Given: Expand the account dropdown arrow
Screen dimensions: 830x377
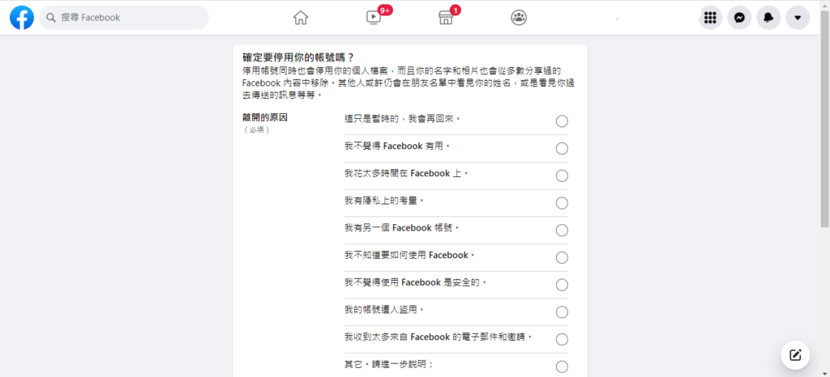Looking at the screenshot, I should [x=798, y=18].
